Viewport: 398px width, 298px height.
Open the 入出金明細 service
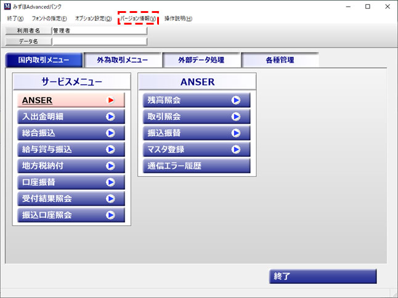71,116
